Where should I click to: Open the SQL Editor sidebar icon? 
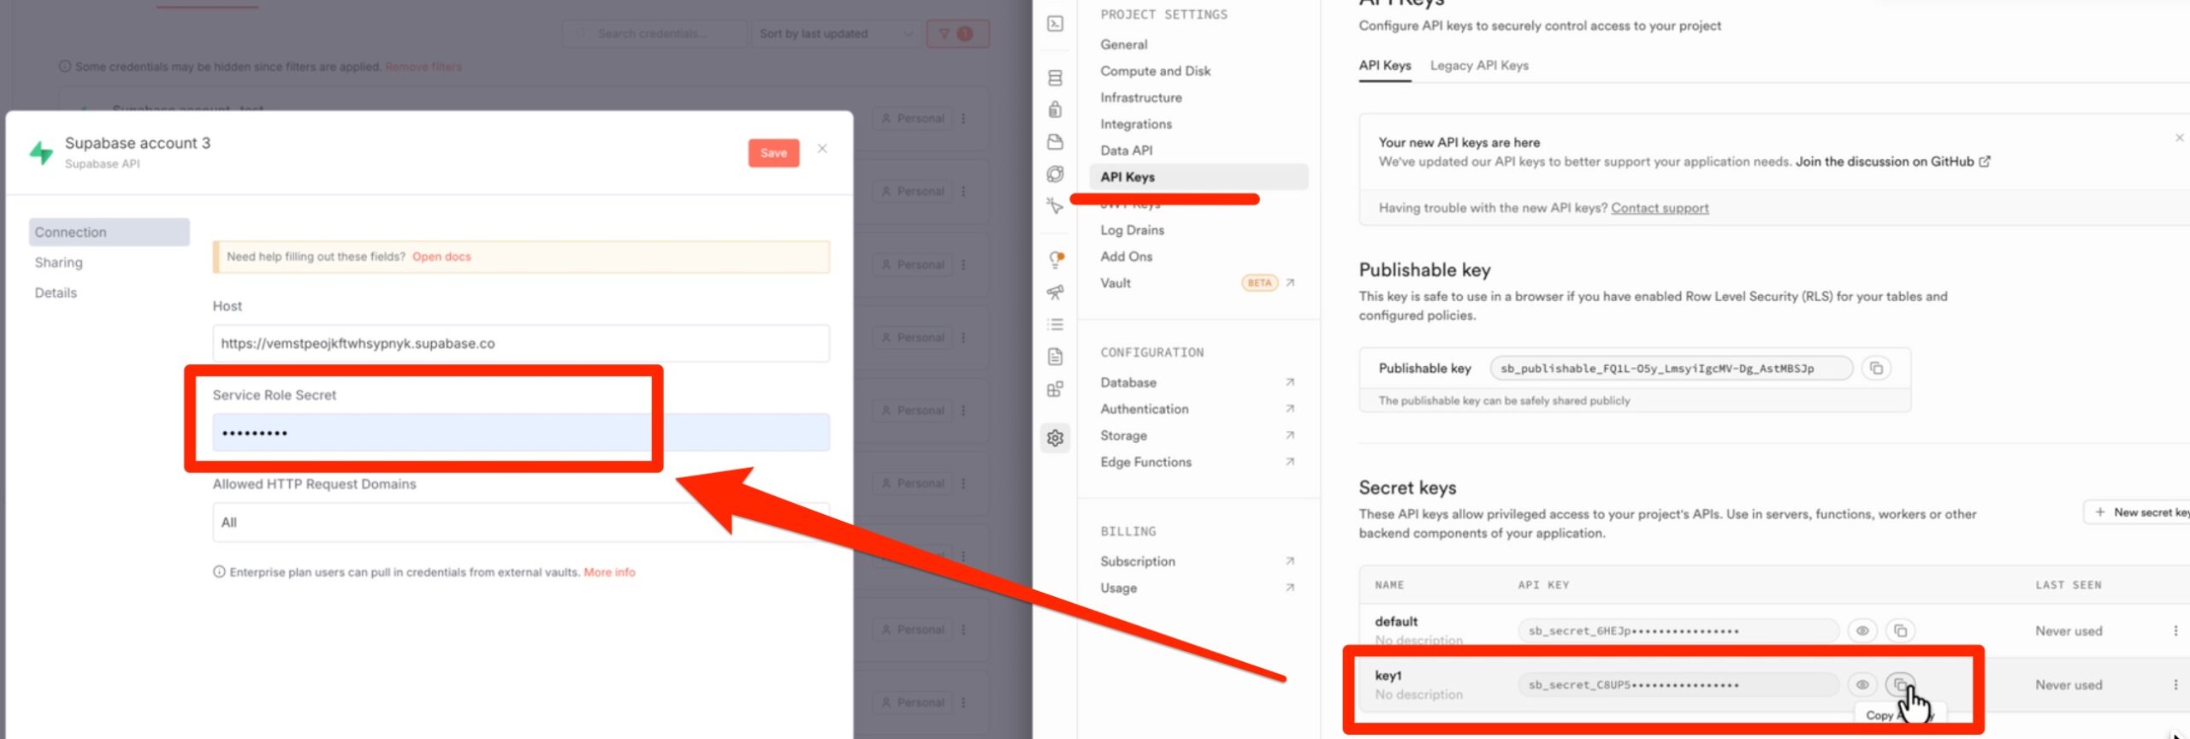1055,24
